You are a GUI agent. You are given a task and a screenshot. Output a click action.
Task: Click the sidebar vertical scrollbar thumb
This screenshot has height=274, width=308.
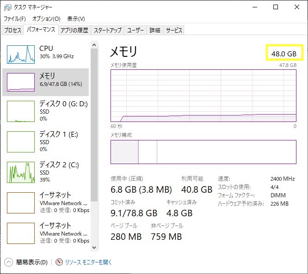coord(94,125)
